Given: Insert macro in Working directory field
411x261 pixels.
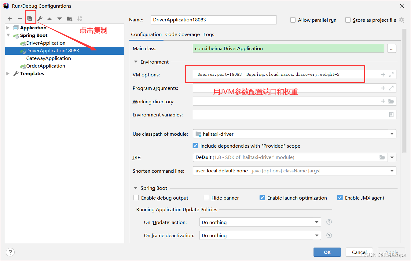Looking at the screenshot, I should point(383,101).
